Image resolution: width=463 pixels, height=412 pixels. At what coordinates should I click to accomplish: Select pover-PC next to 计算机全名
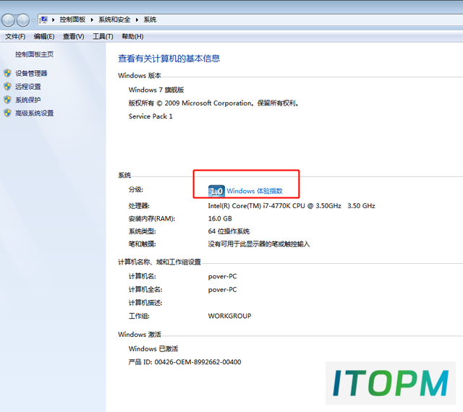click(222, 290)
